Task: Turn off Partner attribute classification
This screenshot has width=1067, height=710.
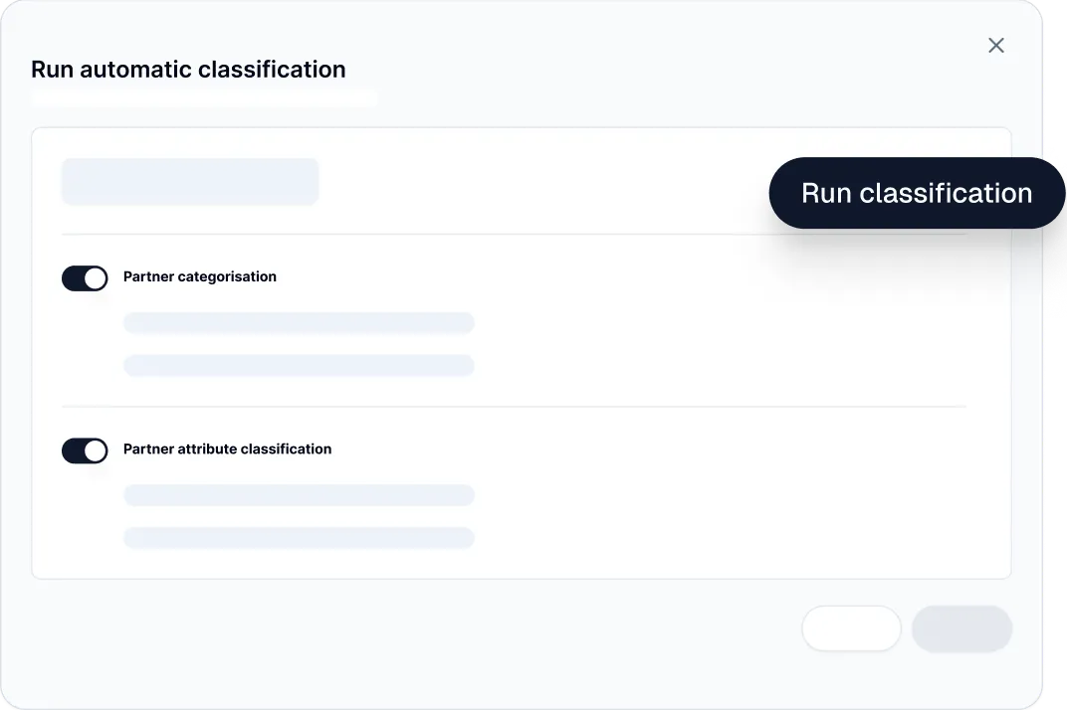Action: click(x=85, y=450)
